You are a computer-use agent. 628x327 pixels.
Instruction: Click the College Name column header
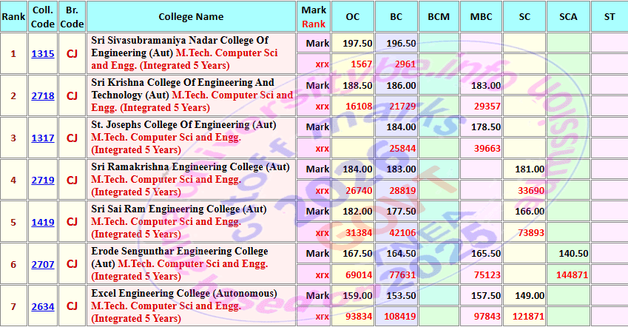click(x=191, y=16)
